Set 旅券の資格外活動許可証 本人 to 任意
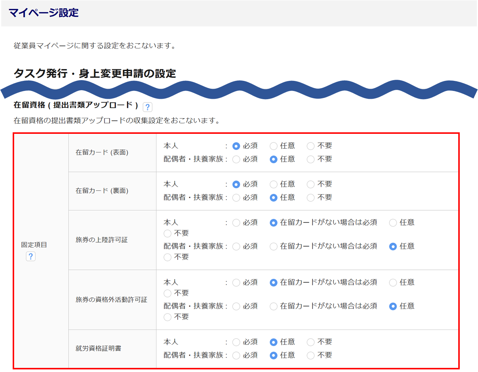Screen dimensions: 478x372 tap(393, 283)
